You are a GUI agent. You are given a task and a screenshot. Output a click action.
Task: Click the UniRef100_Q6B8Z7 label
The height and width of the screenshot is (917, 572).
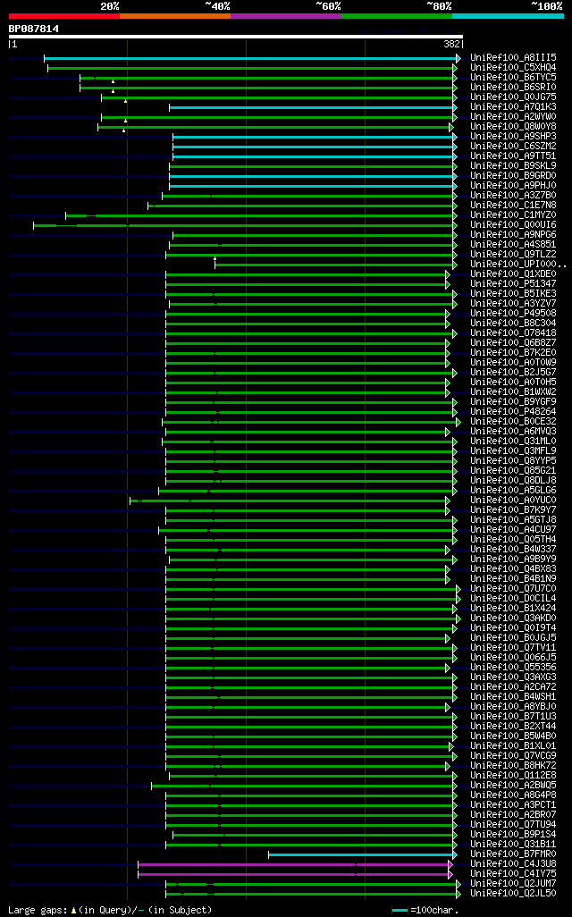pos(513,342)
